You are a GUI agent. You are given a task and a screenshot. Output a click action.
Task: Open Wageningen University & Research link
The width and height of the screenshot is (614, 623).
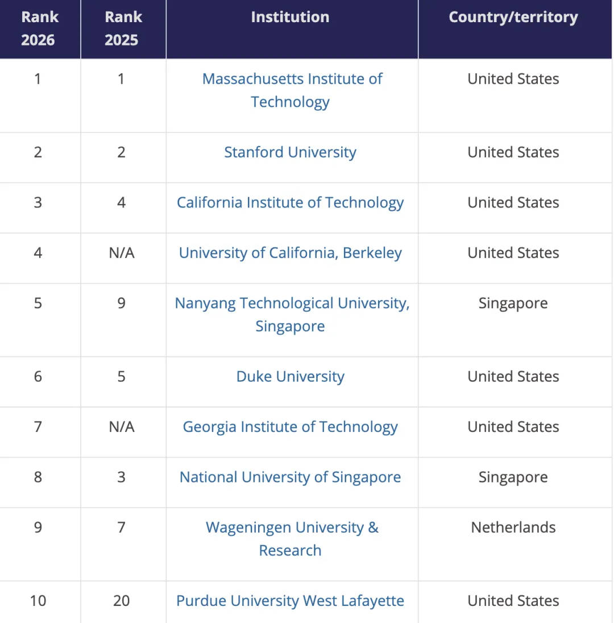(x=292, y=528)
